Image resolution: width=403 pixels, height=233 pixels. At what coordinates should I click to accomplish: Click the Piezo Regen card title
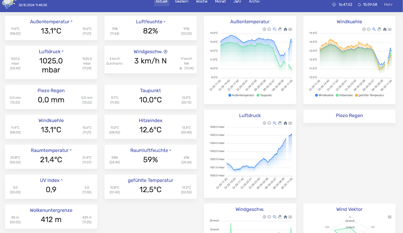click(51, 91)
